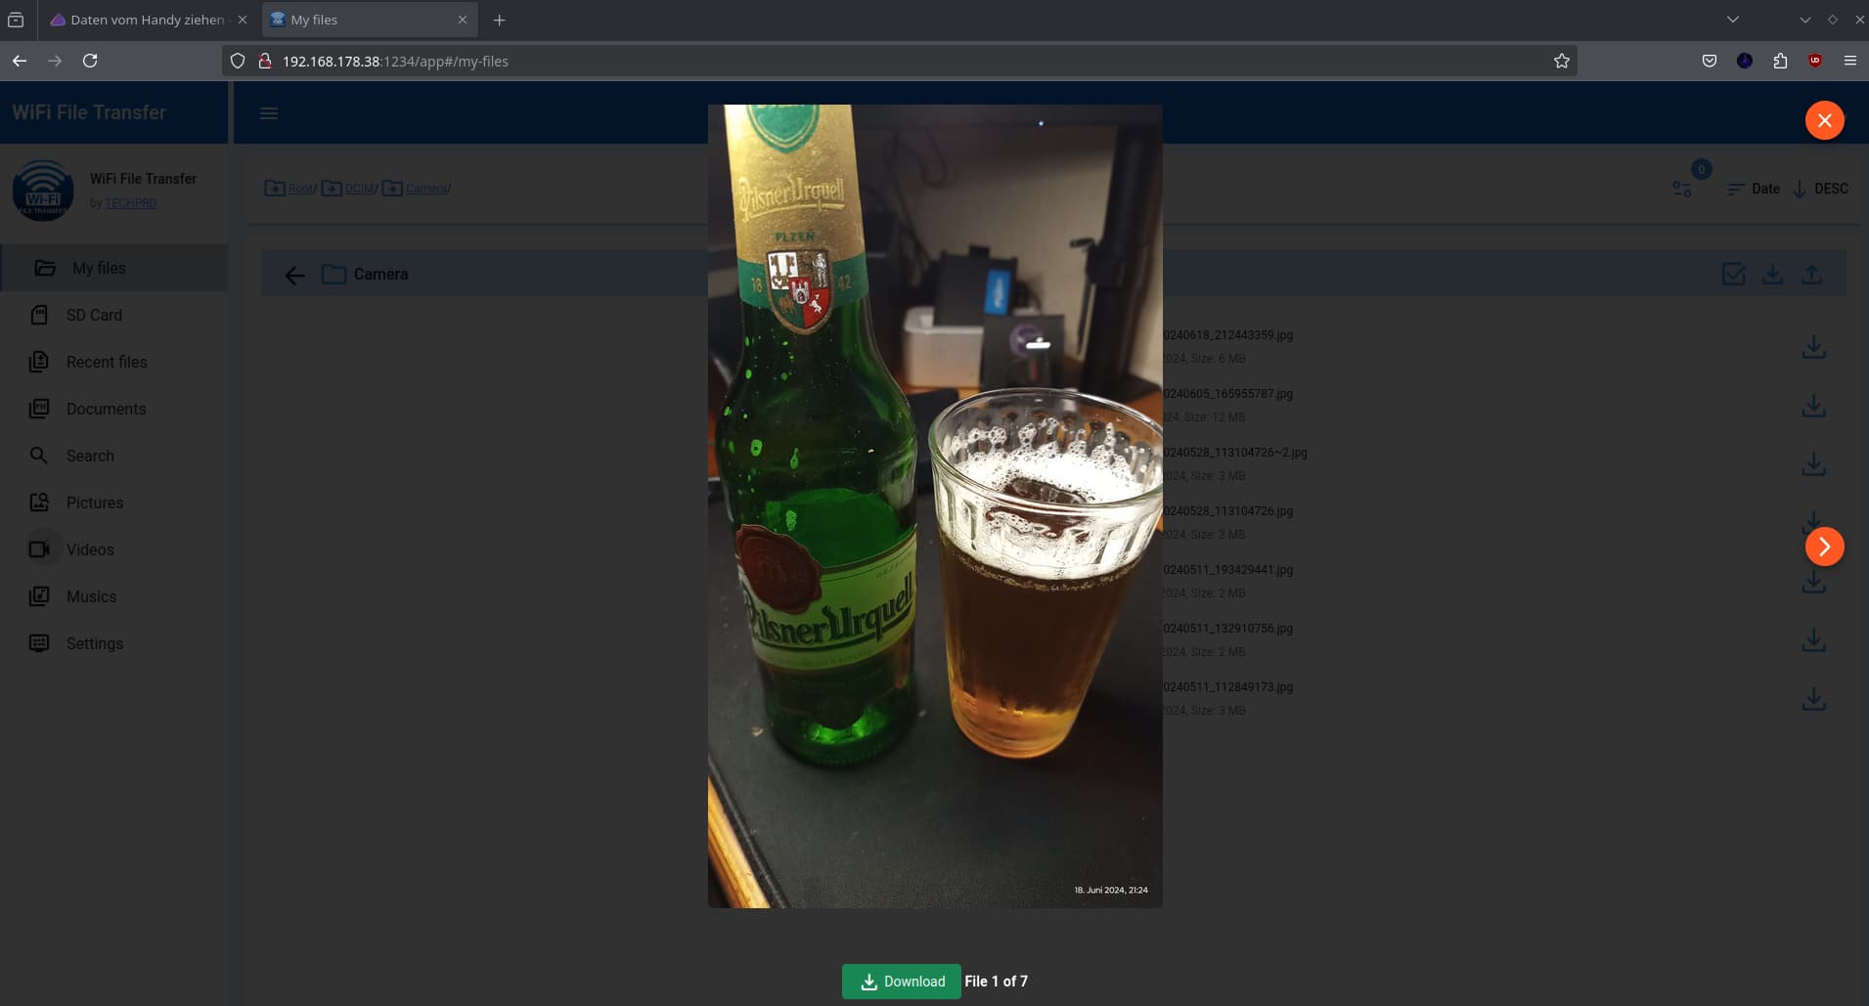
Task: Open uBlock Origin extension icon
Action: 1815,61
